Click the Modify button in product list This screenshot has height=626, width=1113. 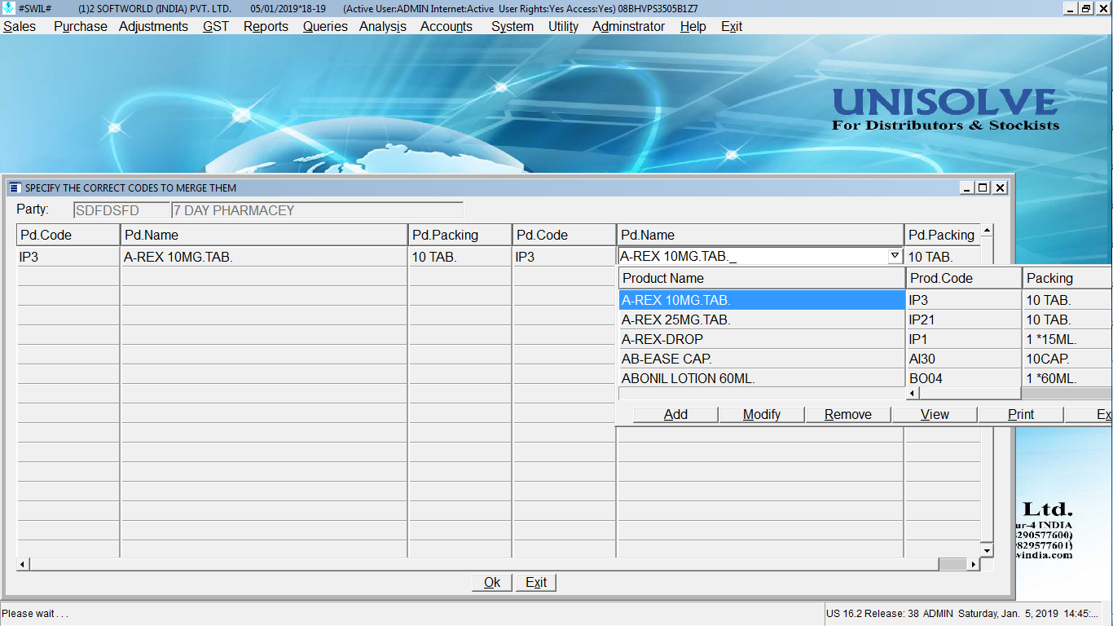click(762, 414)
